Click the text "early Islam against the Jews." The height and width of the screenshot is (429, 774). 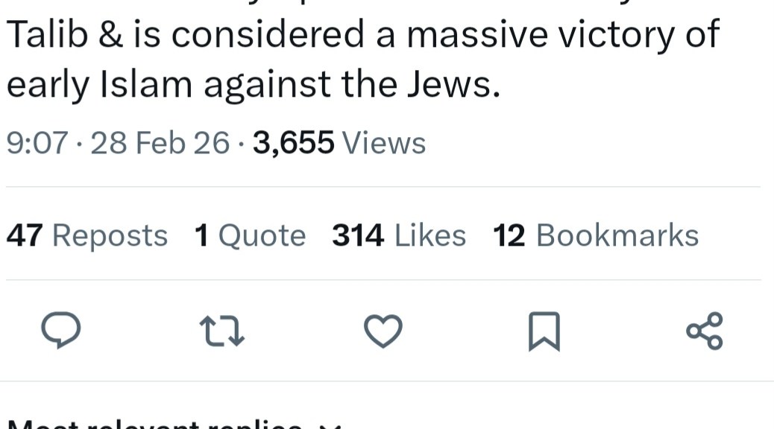coord(252,86)
